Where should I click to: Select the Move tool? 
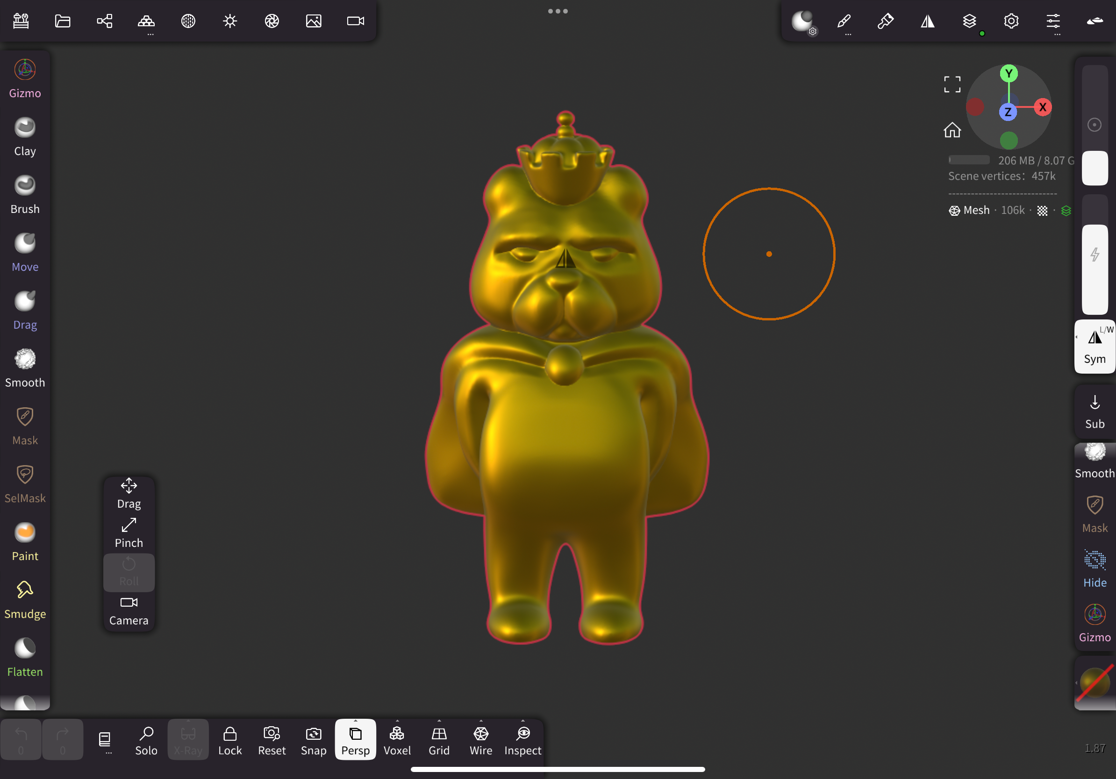pyautogui.click(x=25, y=253)
